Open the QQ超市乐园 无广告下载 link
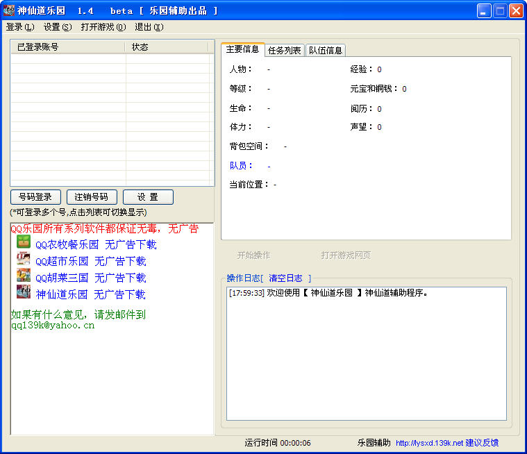Image resolution: width=527 pixels, height=454 pixels. pyautogui.click(x=91, y=261)
